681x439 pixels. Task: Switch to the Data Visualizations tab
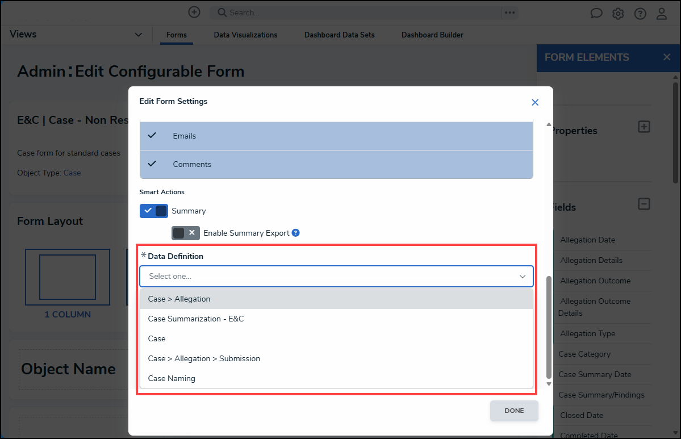245,35
